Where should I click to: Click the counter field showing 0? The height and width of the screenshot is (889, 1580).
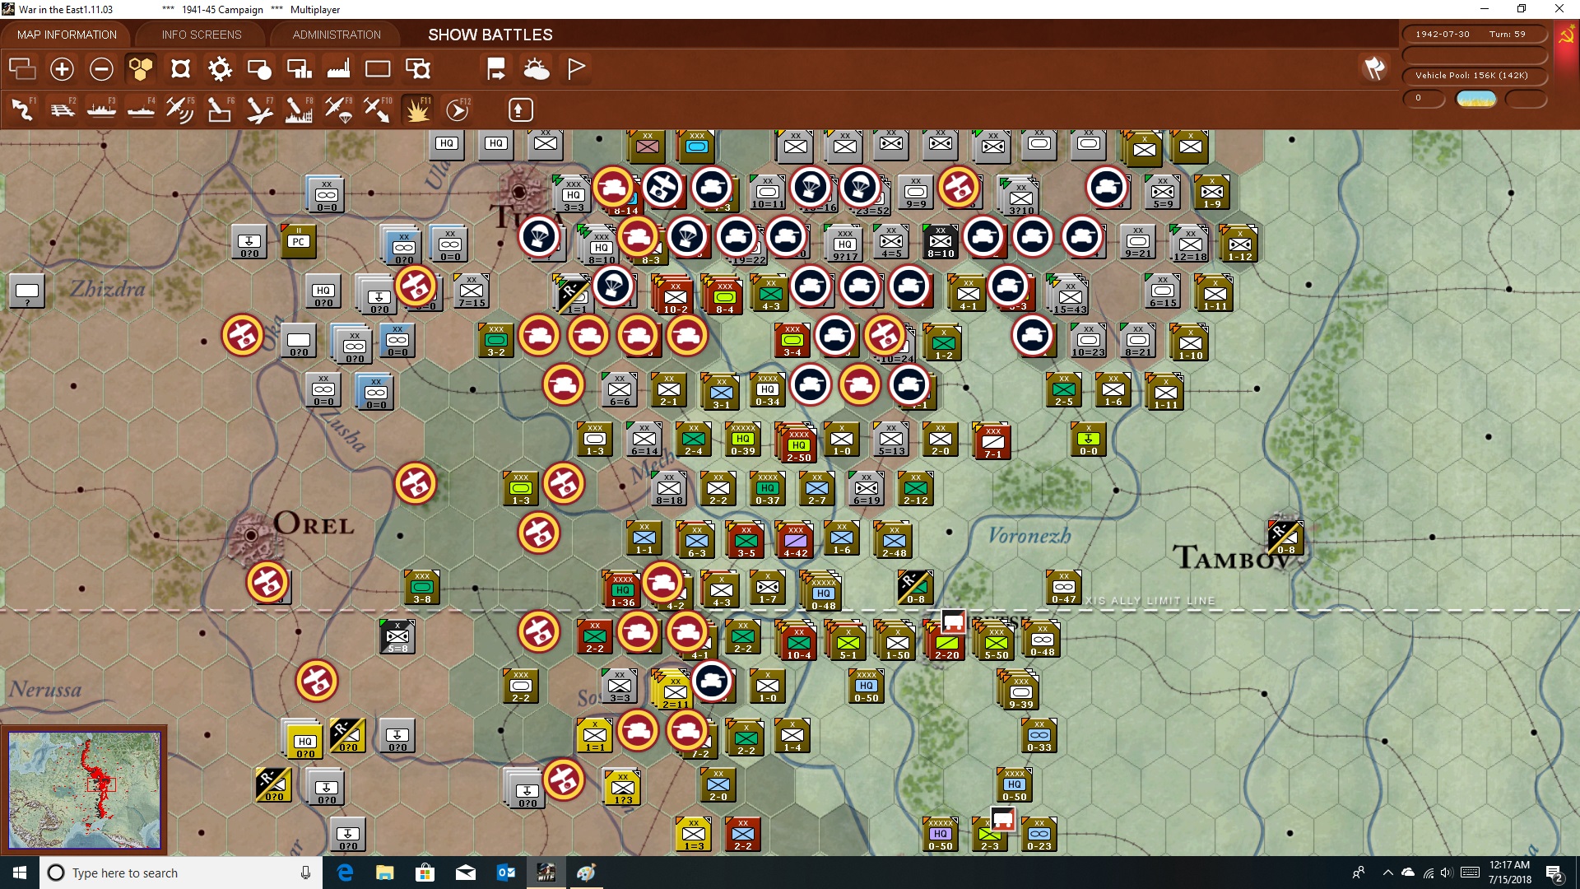[x=1424, y=99]
